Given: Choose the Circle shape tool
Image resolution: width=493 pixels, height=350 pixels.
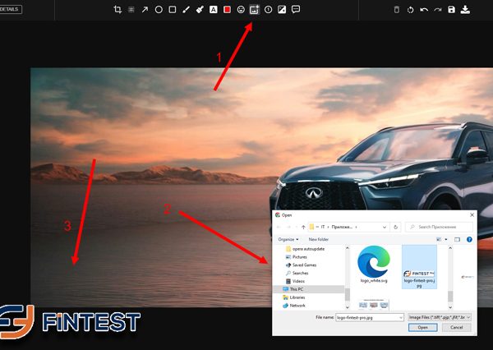Looking at the screenshot, I should pos(159,10).
